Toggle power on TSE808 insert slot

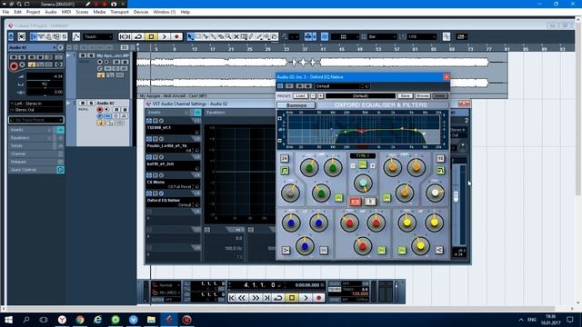point(149,121)
